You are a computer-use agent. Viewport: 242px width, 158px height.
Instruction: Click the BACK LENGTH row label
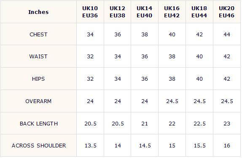click(39, 124)
